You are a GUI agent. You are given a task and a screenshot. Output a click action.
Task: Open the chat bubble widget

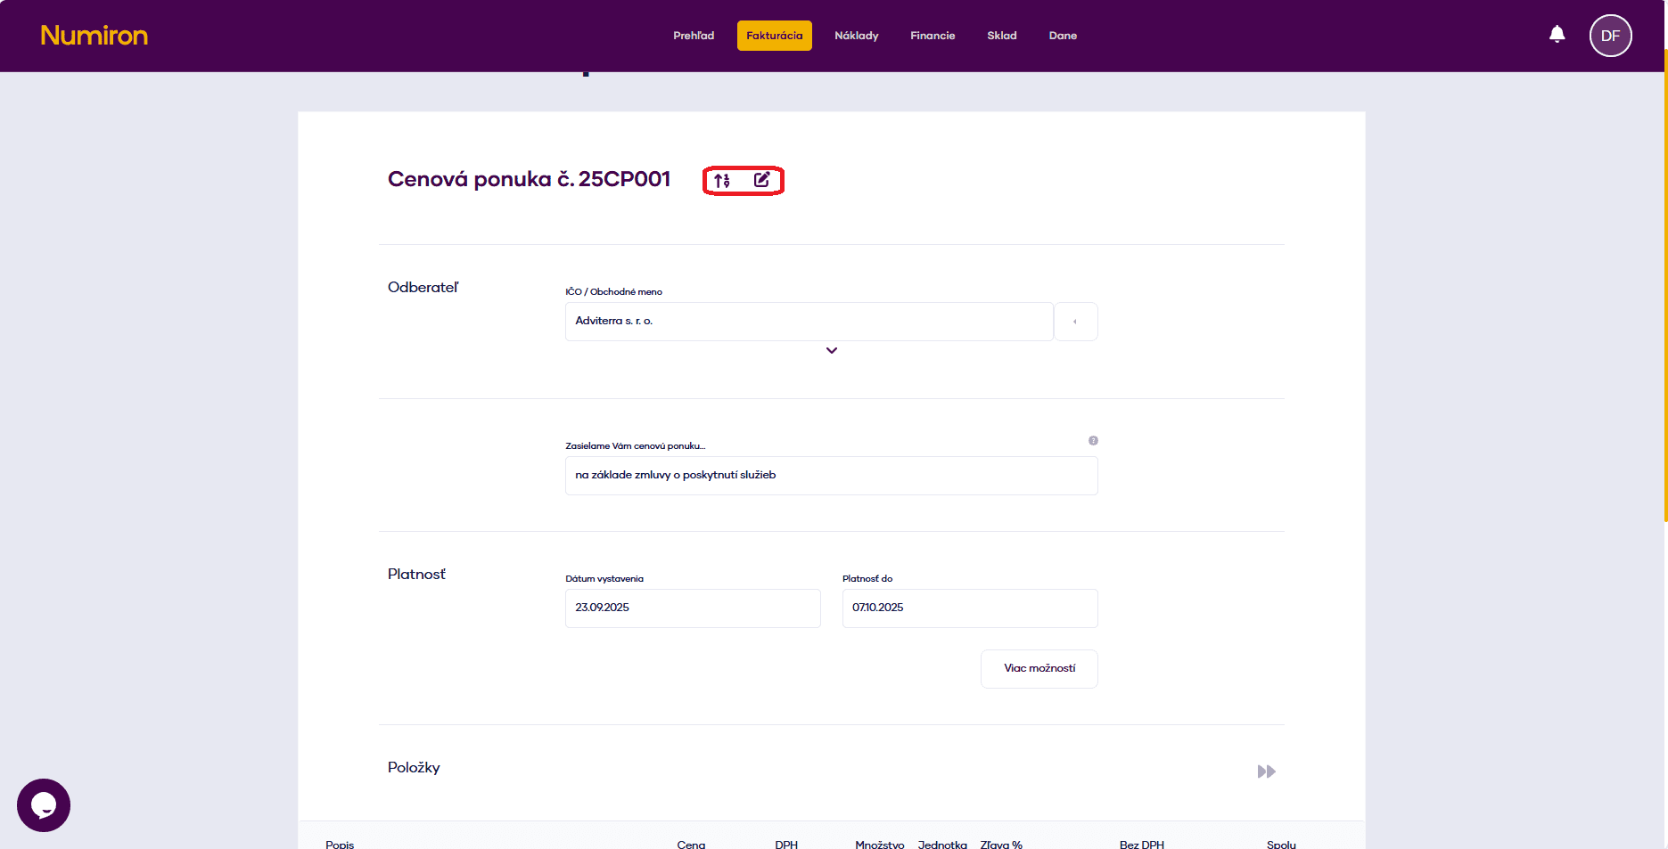pyautogui.click(x=44, y=804)
